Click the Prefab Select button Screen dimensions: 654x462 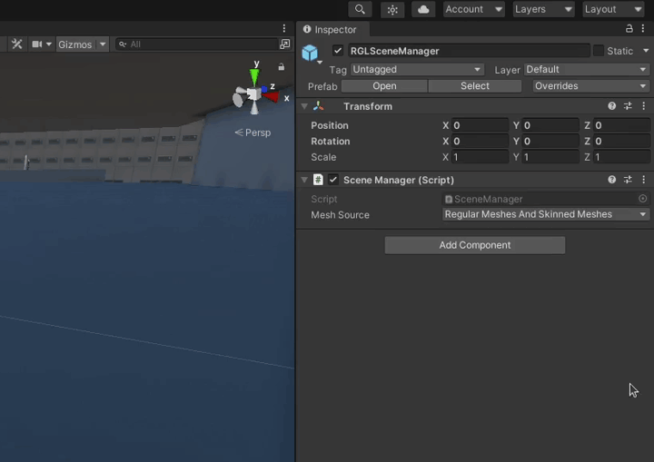pos(475,86)
